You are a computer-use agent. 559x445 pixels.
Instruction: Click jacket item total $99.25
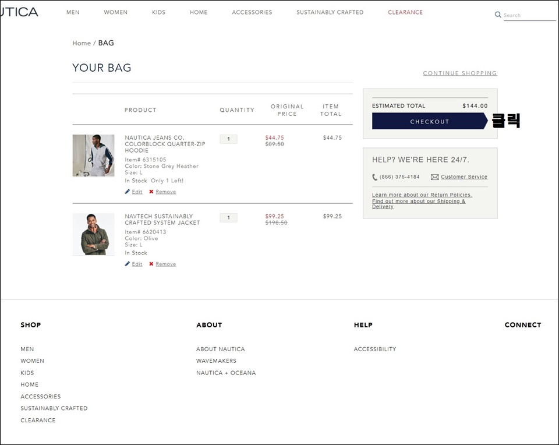(332, 217)
